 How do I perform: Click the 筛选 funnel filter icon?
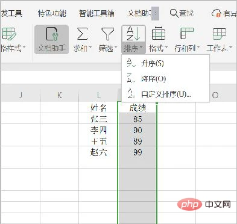pyautogui.click(x=107, y=34)
